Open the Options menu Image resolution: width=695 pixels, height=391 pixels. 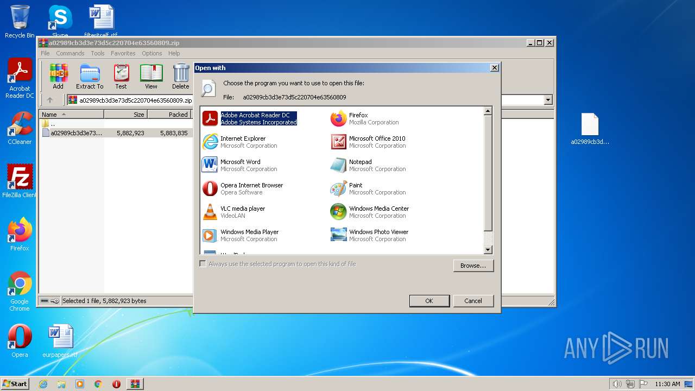coord(152,53)
